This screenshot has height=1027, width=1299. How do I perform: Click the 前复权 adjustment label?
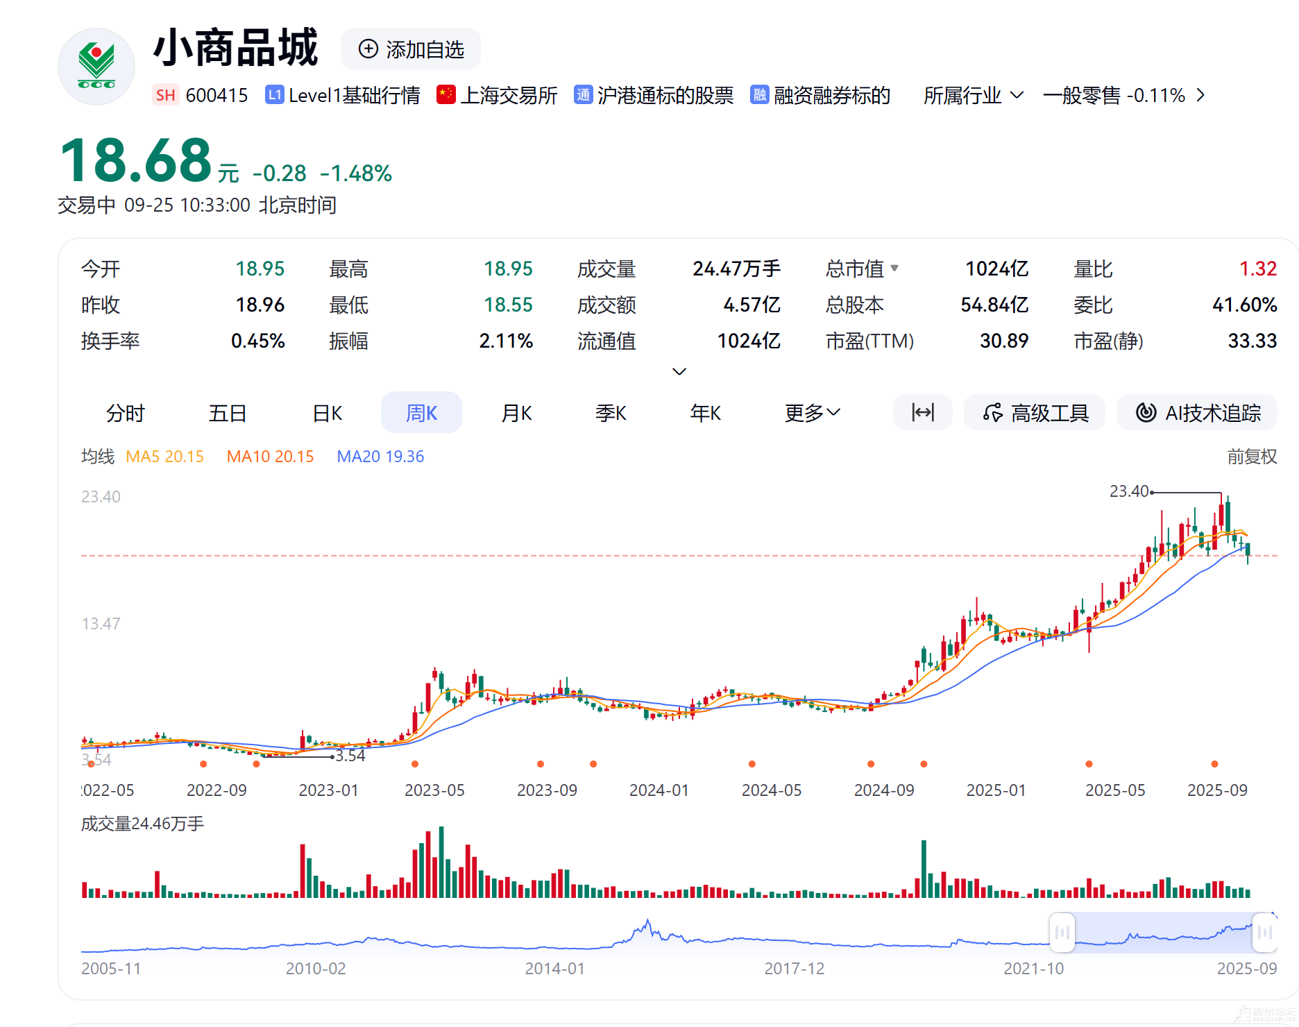tap(1251, 457)
